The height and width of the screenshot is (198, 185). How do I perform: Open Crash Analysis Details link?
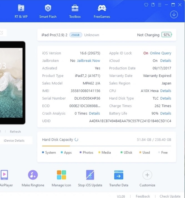94,113
